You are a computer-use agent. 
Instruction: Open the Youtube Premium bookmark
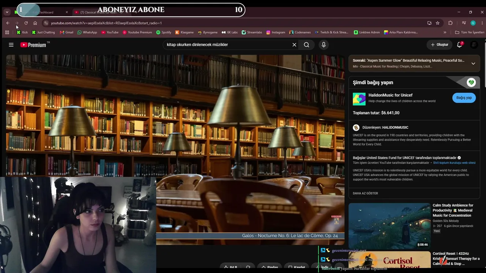(137, 32)
